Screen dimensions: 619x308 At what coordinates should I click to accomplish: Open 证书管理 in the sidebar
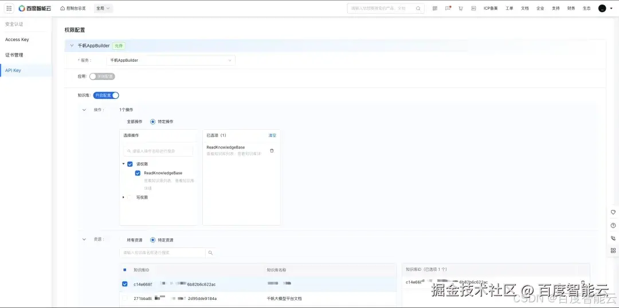coord(14,55)
